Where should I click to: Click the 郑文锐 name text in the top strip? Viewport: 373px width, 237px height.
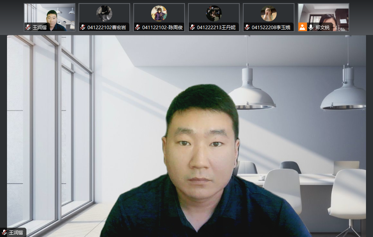click(x=322, y=28)
